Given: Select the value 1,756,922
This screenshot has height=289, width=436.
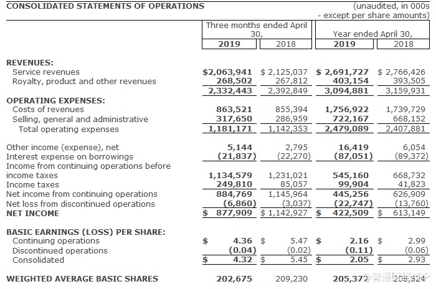Looking at the screenshot, I should coord(347,110).
